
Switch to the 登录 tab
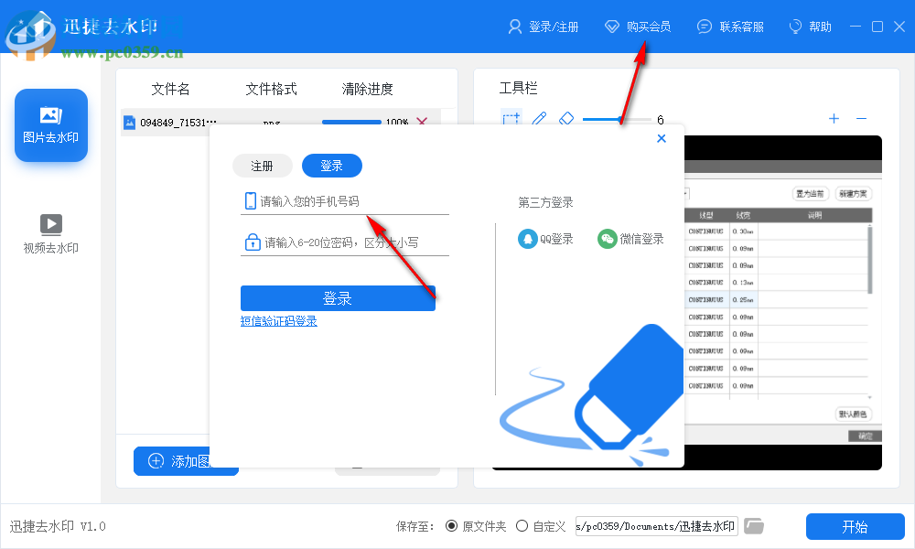point(331,166)
